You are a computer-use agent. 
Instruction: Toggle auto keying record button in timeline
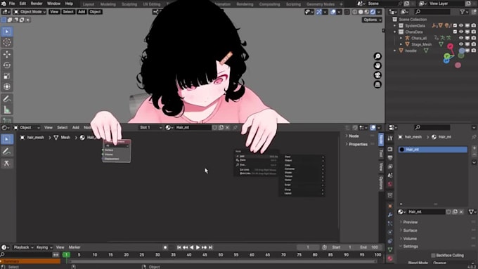point(165,247)
